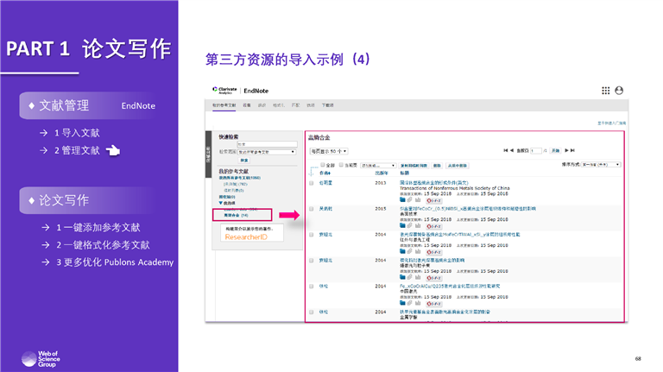Click the search button under quick search
Viewport: 663px width, 372px height.
coord(244,161)
